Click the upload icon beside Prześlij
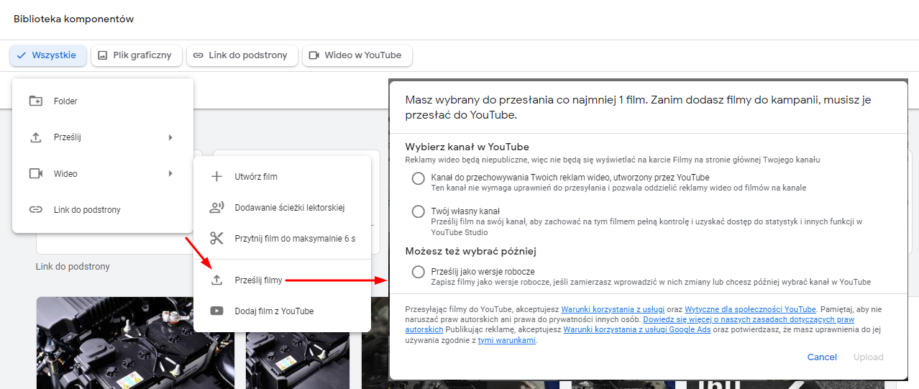This screenshot has height=389, width=919. click(x=35, y=137)
